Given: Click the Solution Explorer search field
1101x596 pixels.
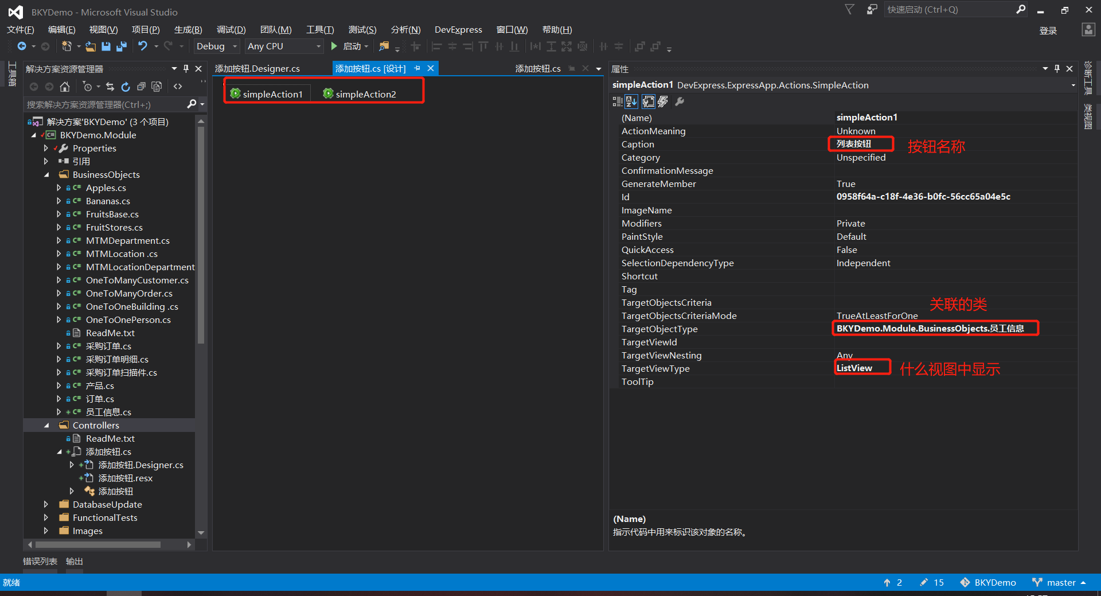Looking at the screenshot, I should tap(106, 104).
